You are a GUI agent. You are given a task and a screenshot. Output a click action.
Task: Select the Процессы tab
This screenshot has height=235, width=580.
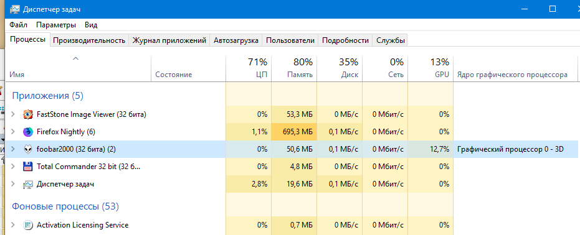pyautogui.click(x=28, y=39)
